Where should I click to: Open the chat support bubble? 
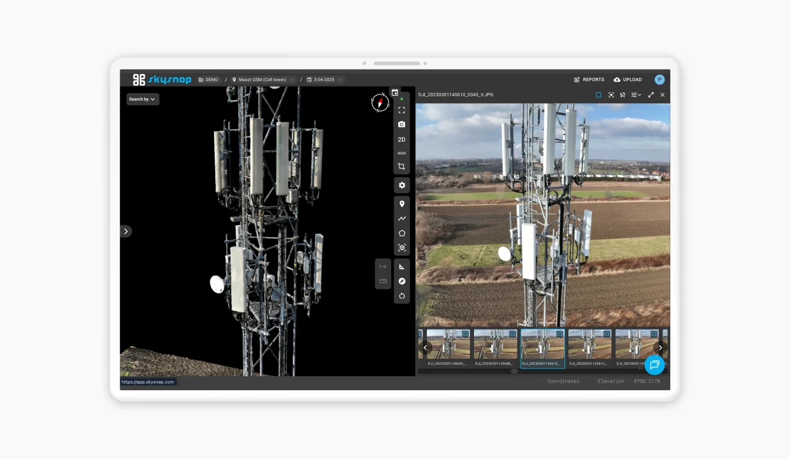(654, 365)
